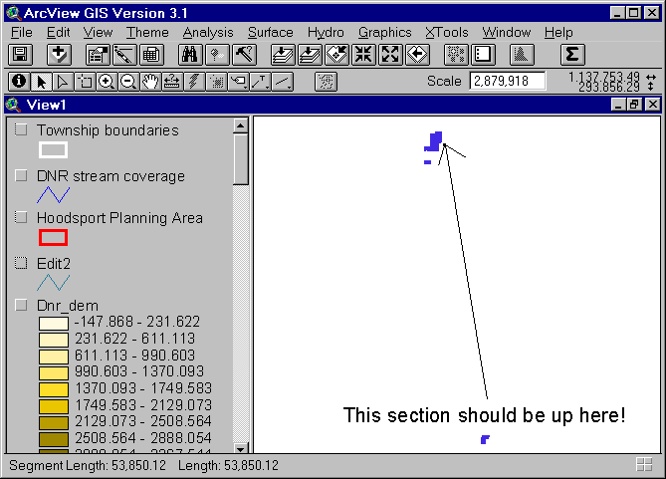Zoom to active themes button

point(310,55)
